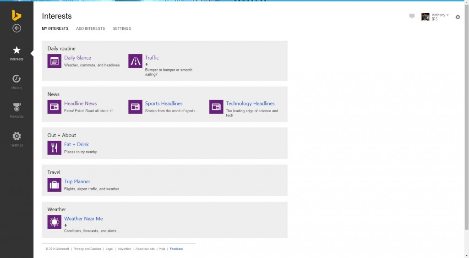The width and height of the screenshot is (469, 258).
Task: Click the 'News' section heading
Action: (53, 94)
